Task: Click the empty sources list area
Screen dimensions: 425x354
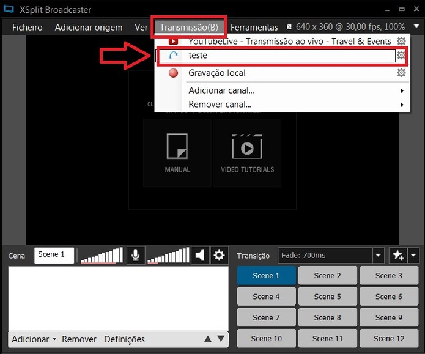Action: [118, 298]
